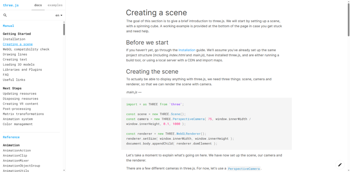Open the Post-processing page
Image resolution: width=350 pixels, height=172 pixels.
click(17, 109)
